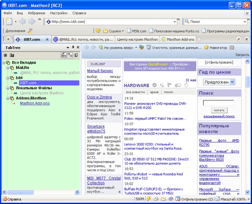This screenshot has width=252, height=204.
Task: Open the Файл menu
Action: click(8, 13)
